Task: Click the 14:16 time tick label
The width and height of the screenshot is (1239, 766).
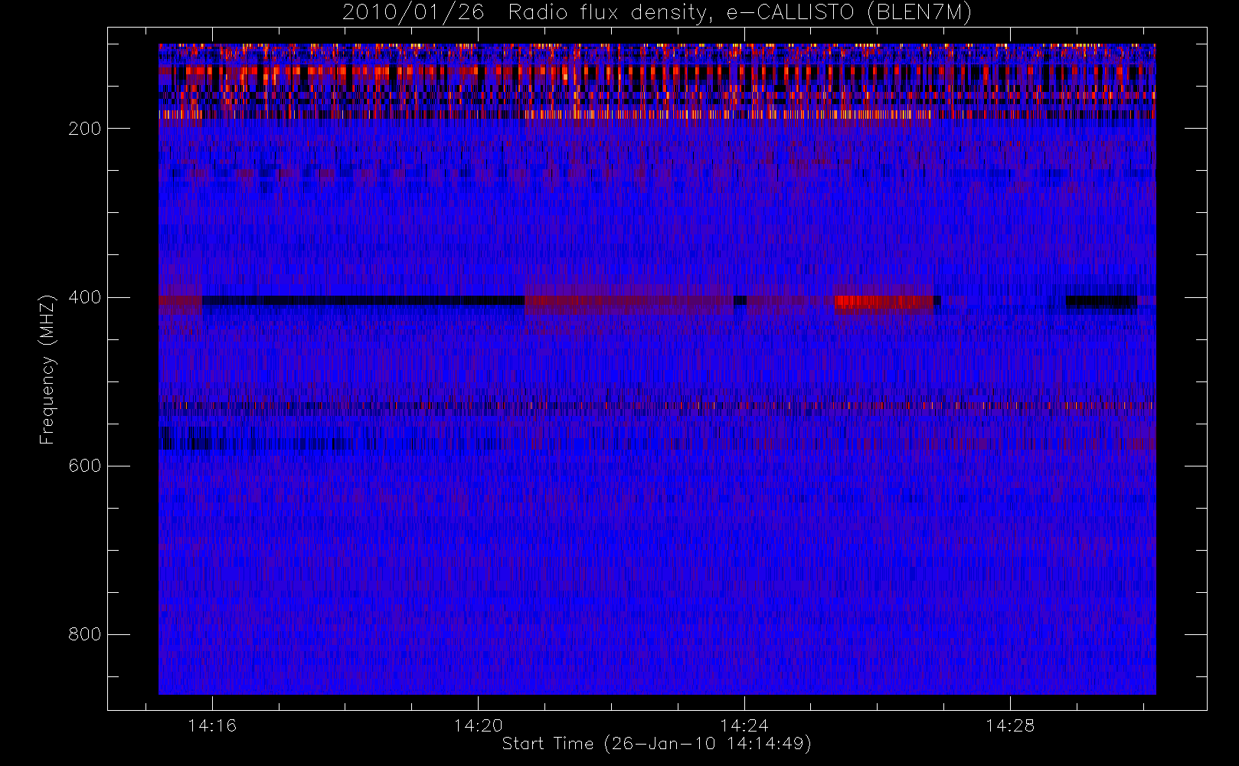Action: click(212, 725)
